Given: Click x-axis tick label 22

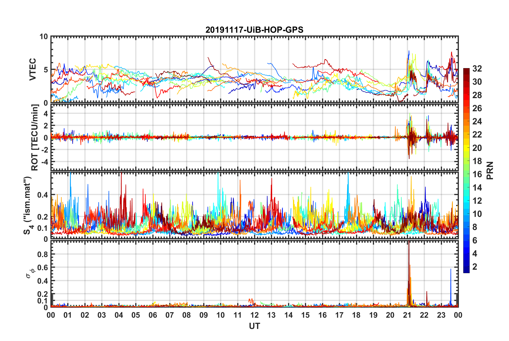Looking at the screenshot, I should click(424, 315).
